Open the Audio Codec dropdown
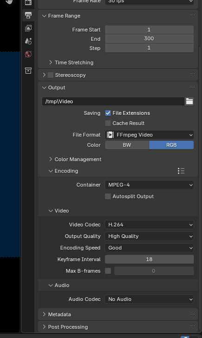 [x=149, y=299]
